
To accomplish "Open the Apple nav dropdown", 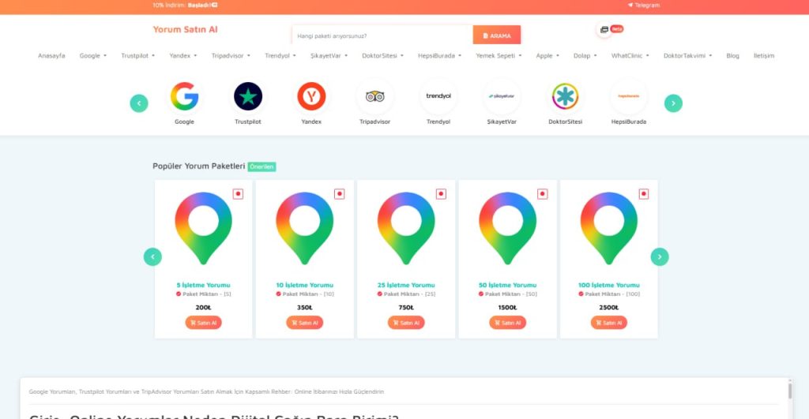I will tap(547, 56).
